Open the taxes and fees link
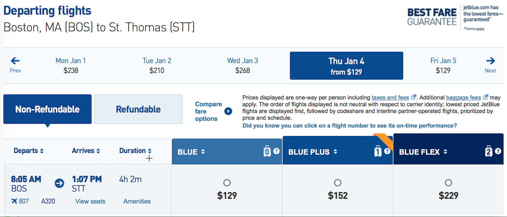This screenshot has width=507, height=217. tap(390, 98)
